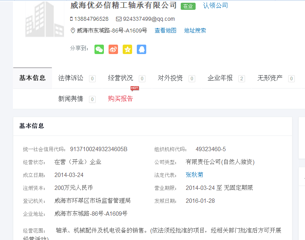
Task: Click the 地址搜索 link
Action: click(195, 31)
